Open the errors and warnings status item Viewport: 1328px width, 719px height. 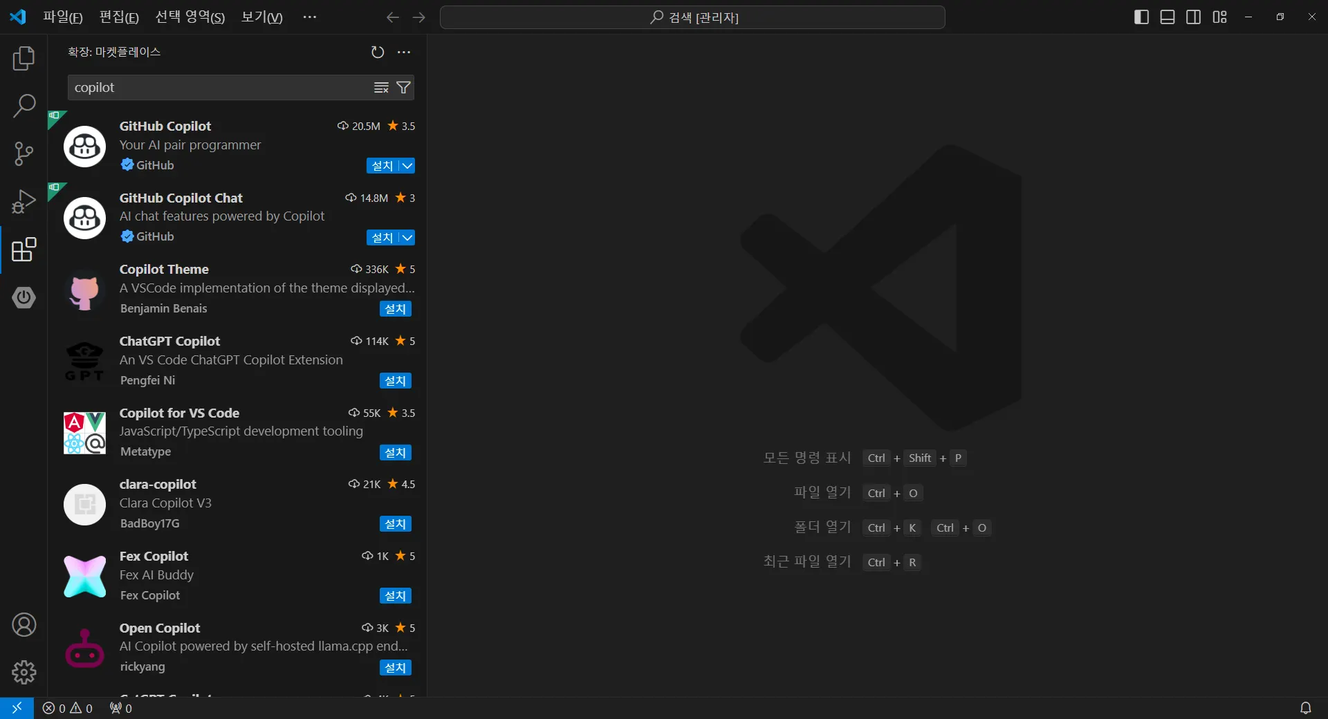pyautogui.click(x=68, y=708)
